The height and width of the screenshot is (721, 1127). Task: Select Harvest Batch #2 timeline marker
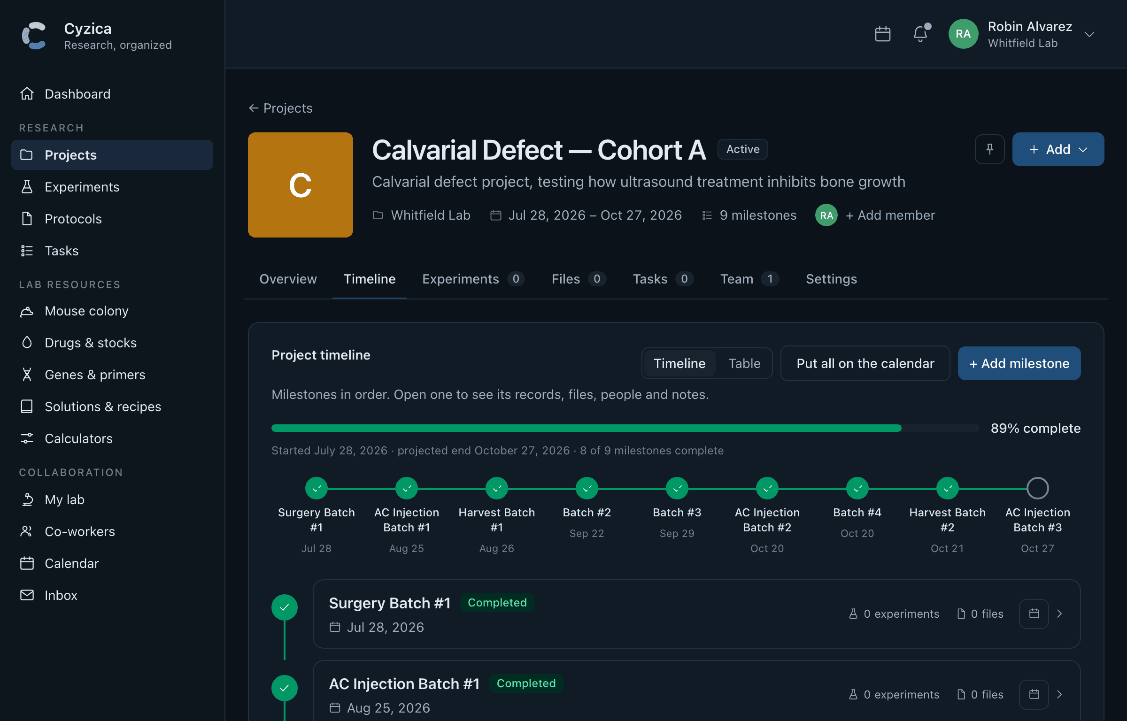[947, 488]
